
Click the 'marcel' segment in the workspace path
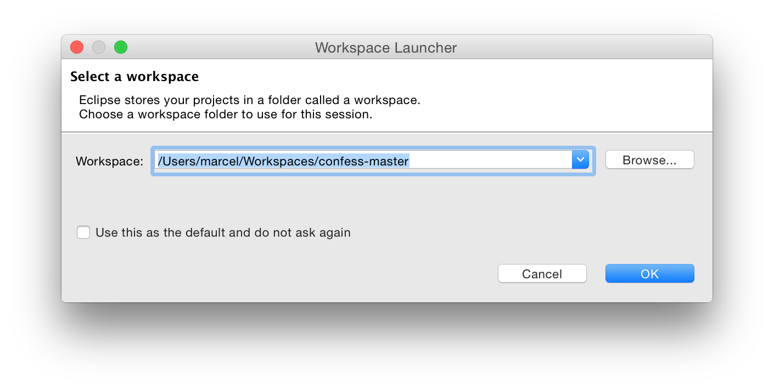[x=219, y=161]
